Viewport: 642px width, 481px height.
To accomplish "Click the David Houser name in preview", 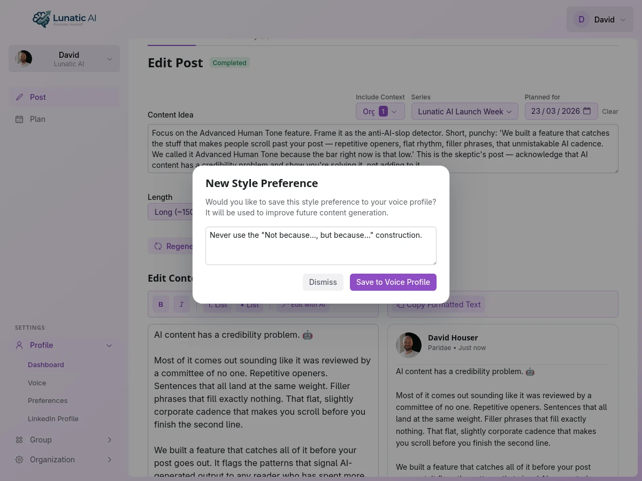I will (x=453, y=338).
